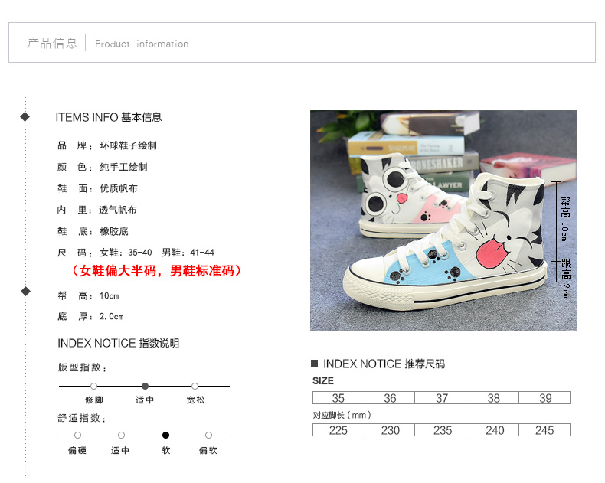
Task: Click size 39 cell
Action: coord(544,398)
